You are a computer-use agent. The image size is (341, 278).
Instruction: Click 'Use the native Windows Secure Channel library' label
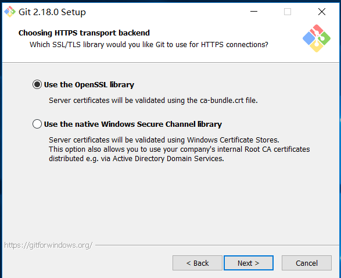(133, 124)
